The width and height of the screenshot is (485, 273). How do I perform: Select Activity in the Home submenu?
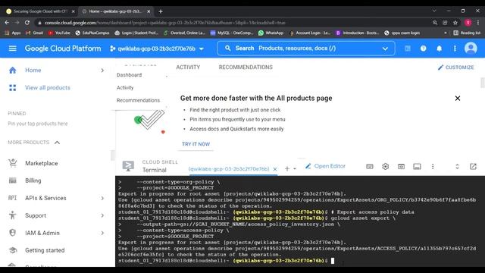pos(125,88)
